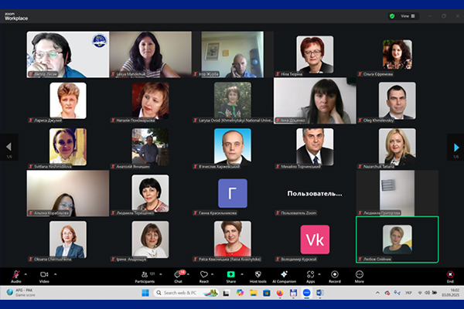The image size is (464, 309).
Task: Click the green Share screen button
Action: coord(230,274)
